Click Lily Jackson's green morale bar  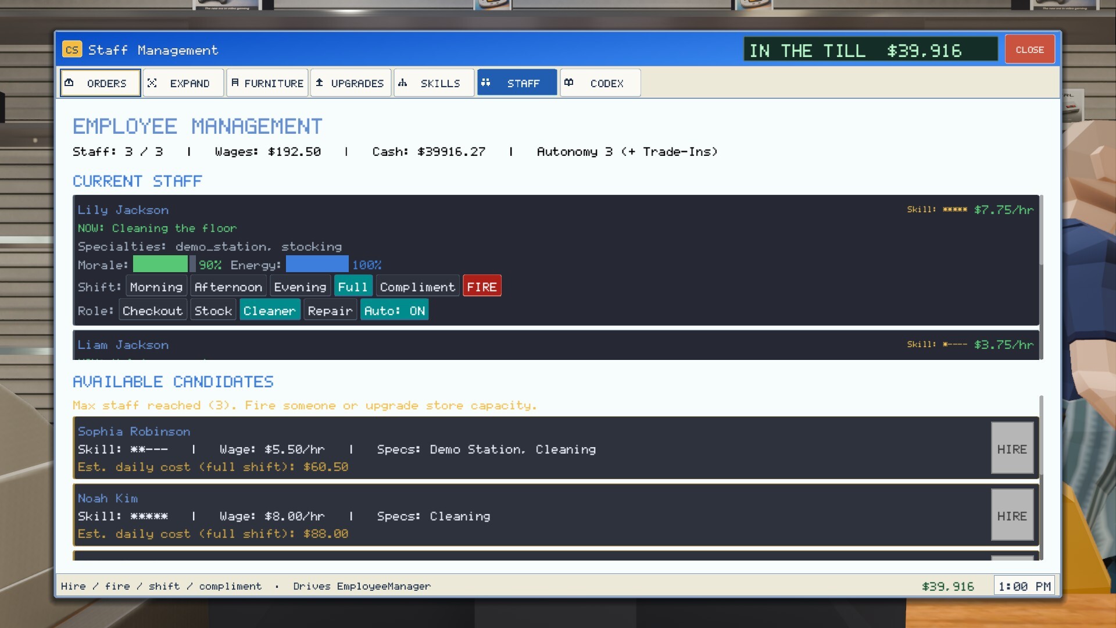160,265
